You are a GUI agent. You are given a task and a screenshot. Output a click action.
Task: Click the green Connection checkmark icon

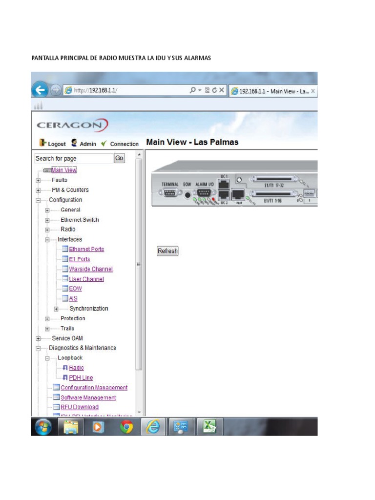click(x=104, y=144)
